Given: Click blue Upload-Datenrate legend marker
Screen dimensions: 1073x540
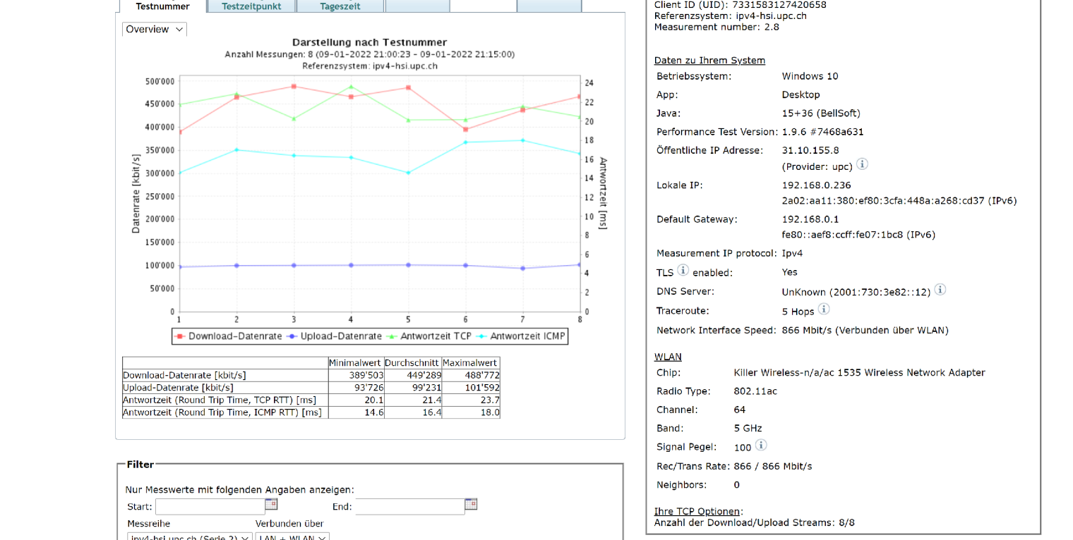Looking at the screenshot, I should (x=294, y=336).
